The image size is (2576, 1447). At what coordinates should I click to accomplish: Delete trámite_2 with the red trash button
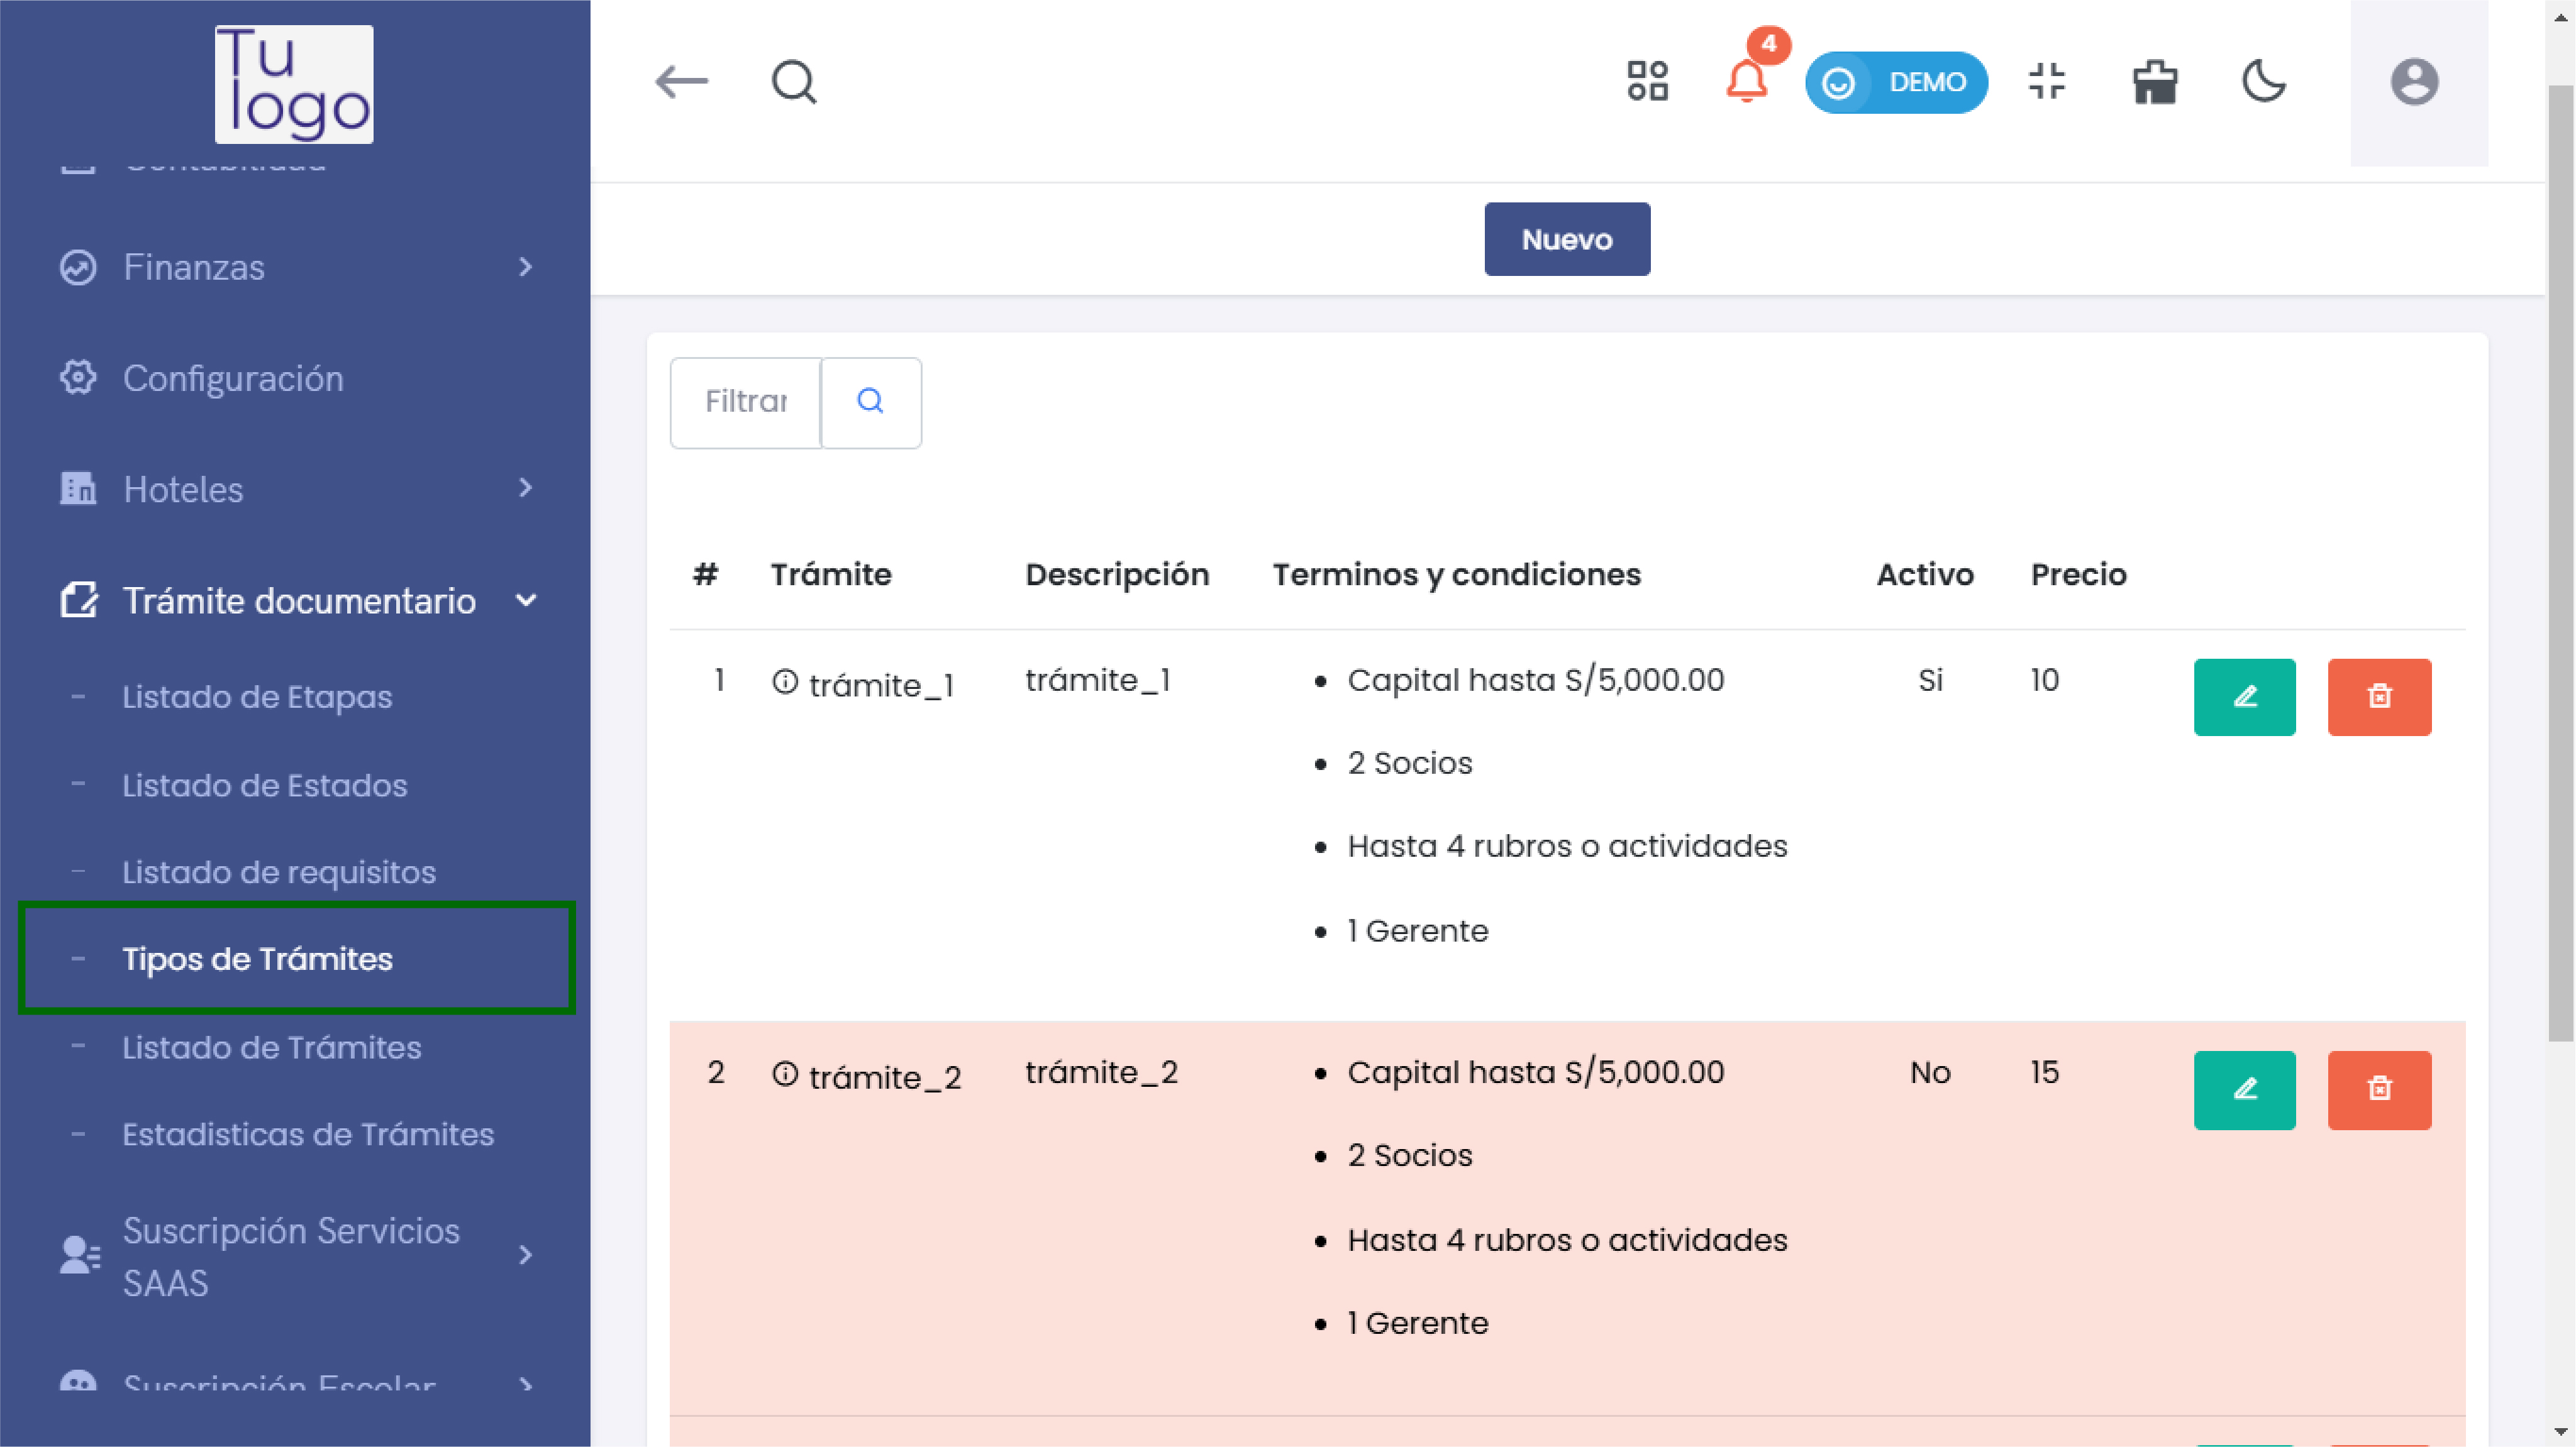pos(2379,1089)
